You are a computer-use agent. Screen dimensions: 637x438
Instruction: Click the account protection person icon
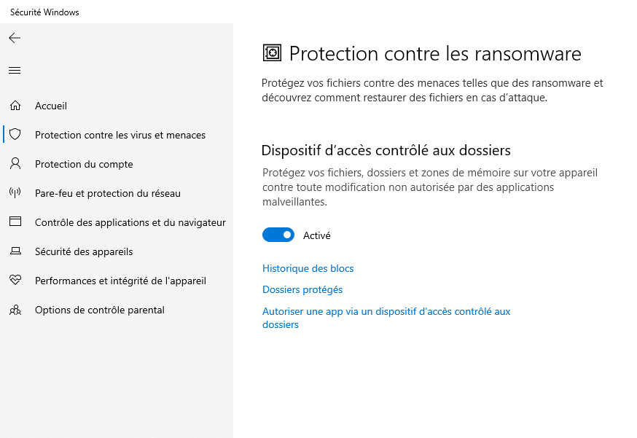15,164
